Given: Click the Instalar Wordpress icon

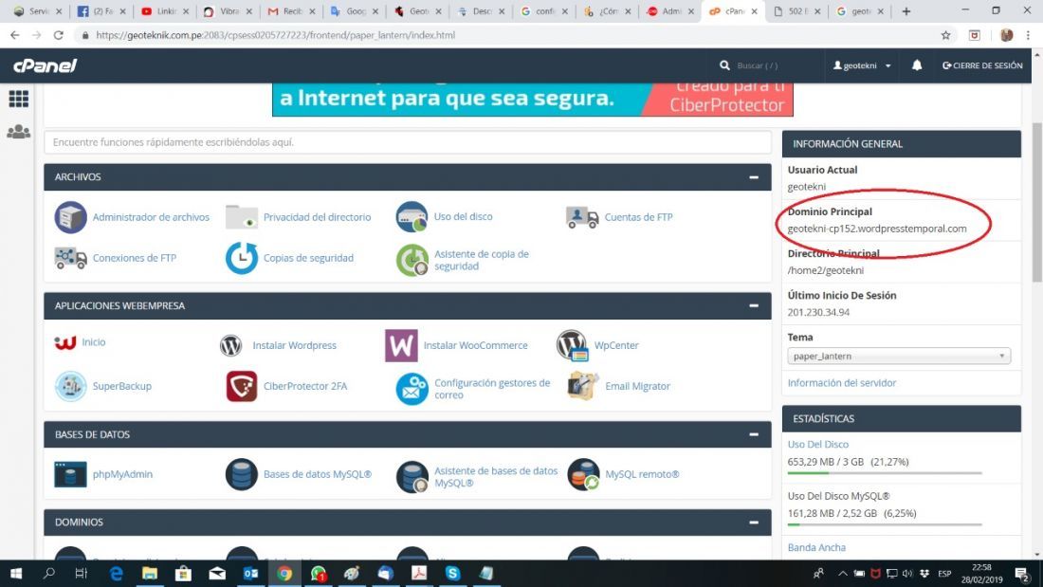Looking at the screenshot, I should [230, 345].
